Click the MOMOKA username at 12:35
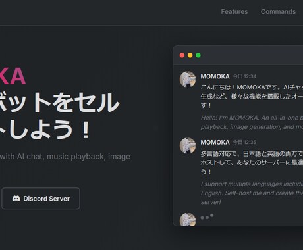The width and height of the screenshot is (303, 250). point(215,142)
